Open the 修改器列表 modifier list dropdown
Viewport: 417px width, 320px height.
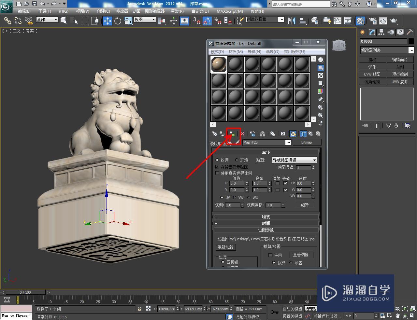411,50
